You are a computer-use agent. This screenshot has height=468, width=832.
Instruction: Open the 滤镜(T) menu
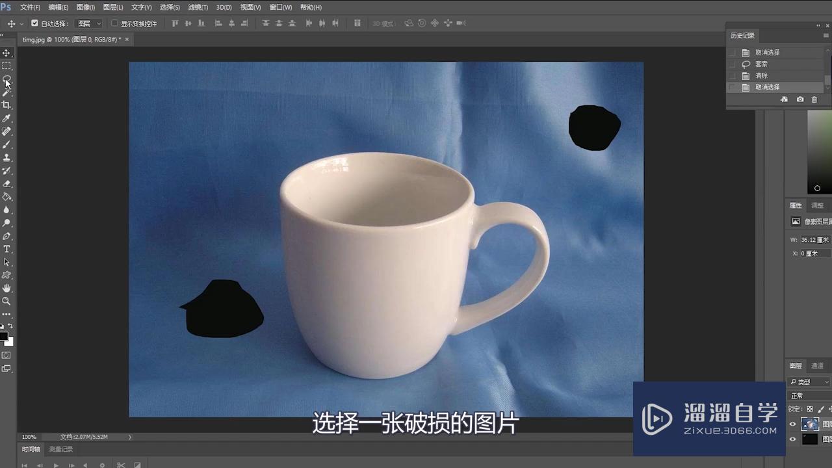(198, 7)
